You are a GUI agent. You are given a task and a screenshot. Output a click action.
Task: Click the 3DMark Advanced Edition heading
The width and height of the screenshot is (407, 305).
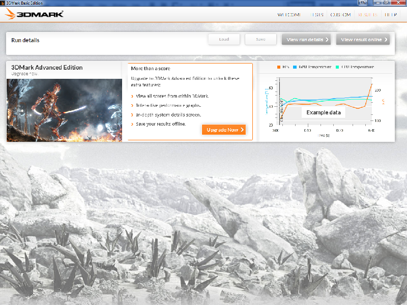click(x=47, y=68)
